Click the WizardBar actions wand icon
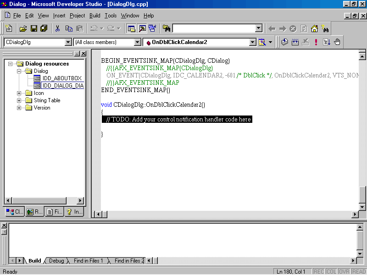This screenshot has width=367, height=275. [x=262, y=42]
